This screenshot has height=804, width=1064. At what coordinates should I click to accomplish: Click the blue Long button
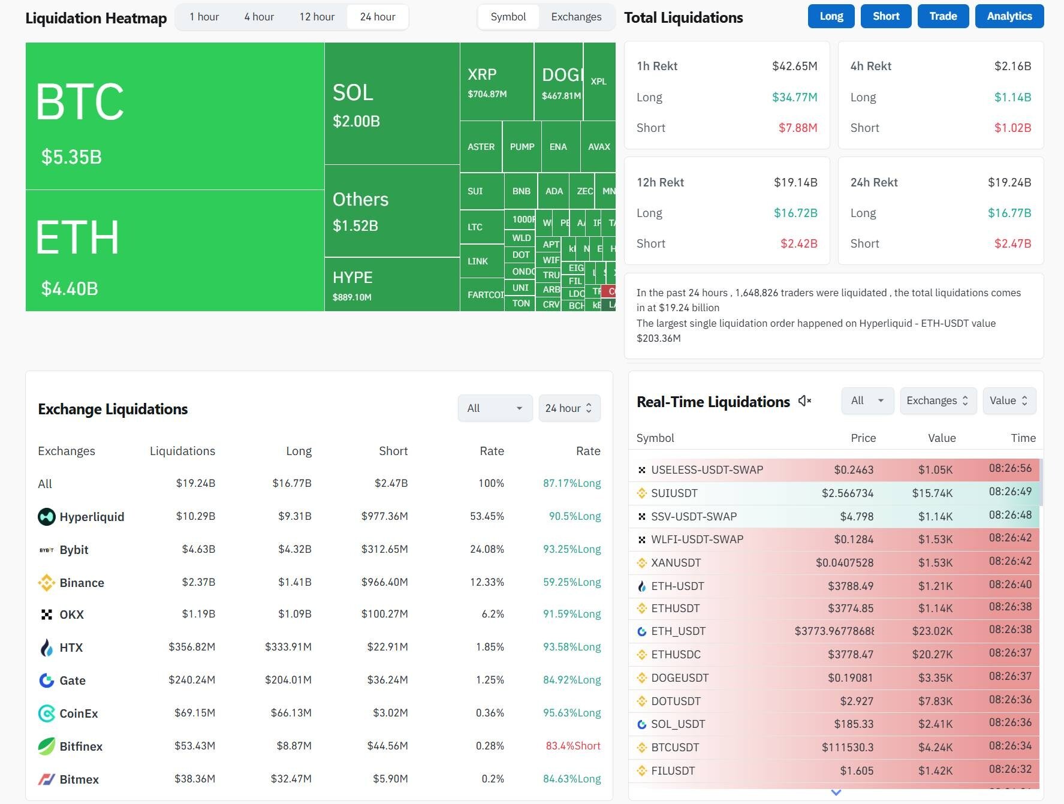(x=831, y=16)
